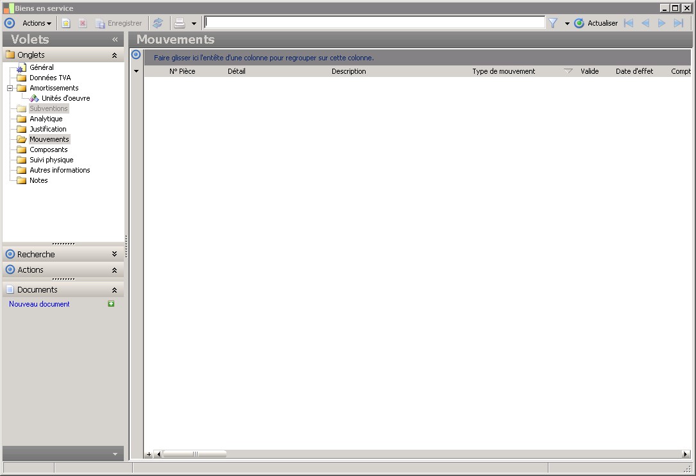This screenshot has width=696, height=476.
Task: Go to next record arrow icon
Action: [x=661, y=23]
